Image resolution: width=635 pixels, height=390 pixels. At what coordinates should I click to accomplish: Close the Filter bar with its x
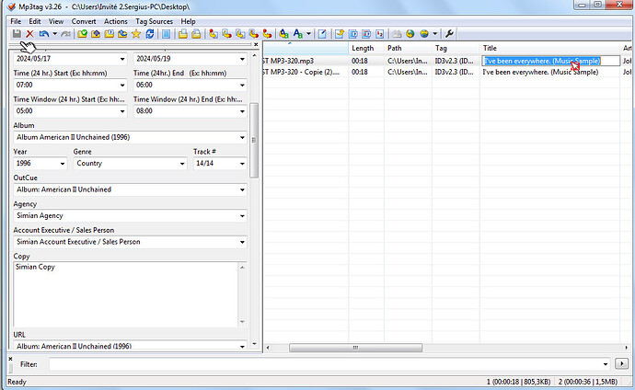pos(10,359)
